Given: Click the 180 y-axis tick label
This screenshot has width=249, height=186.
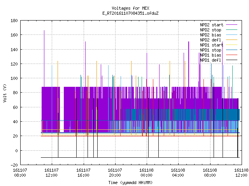Looking at the screenshot, I should (14, 21).
